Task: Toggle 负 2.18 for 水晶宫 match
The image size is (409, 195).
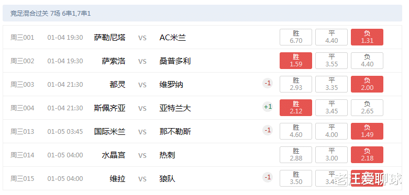Action: [367, 155]
